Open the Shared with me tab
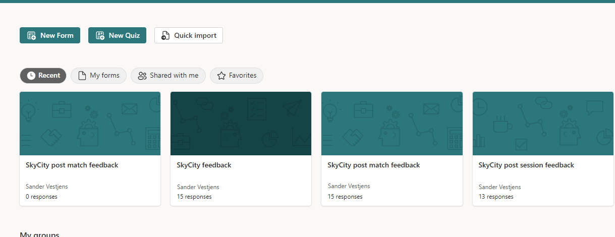 tap(174, 76)
